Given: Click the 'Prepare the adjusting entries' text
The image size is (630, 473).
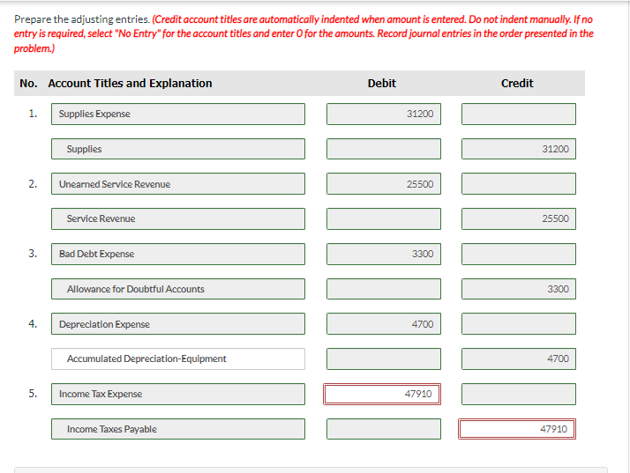Looking at the screenshot, I should [82, 19].
